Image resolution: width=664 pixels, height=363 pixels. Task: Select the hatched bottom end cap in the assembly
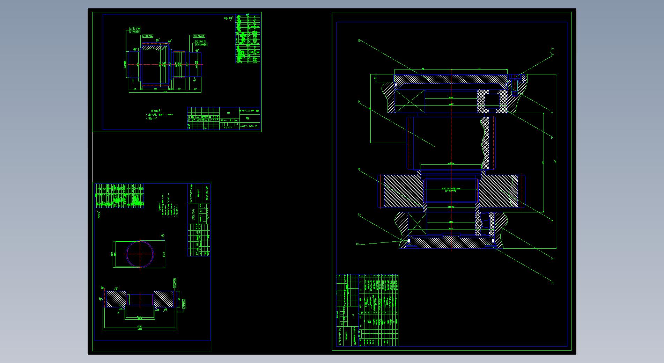tap(450, 242)
